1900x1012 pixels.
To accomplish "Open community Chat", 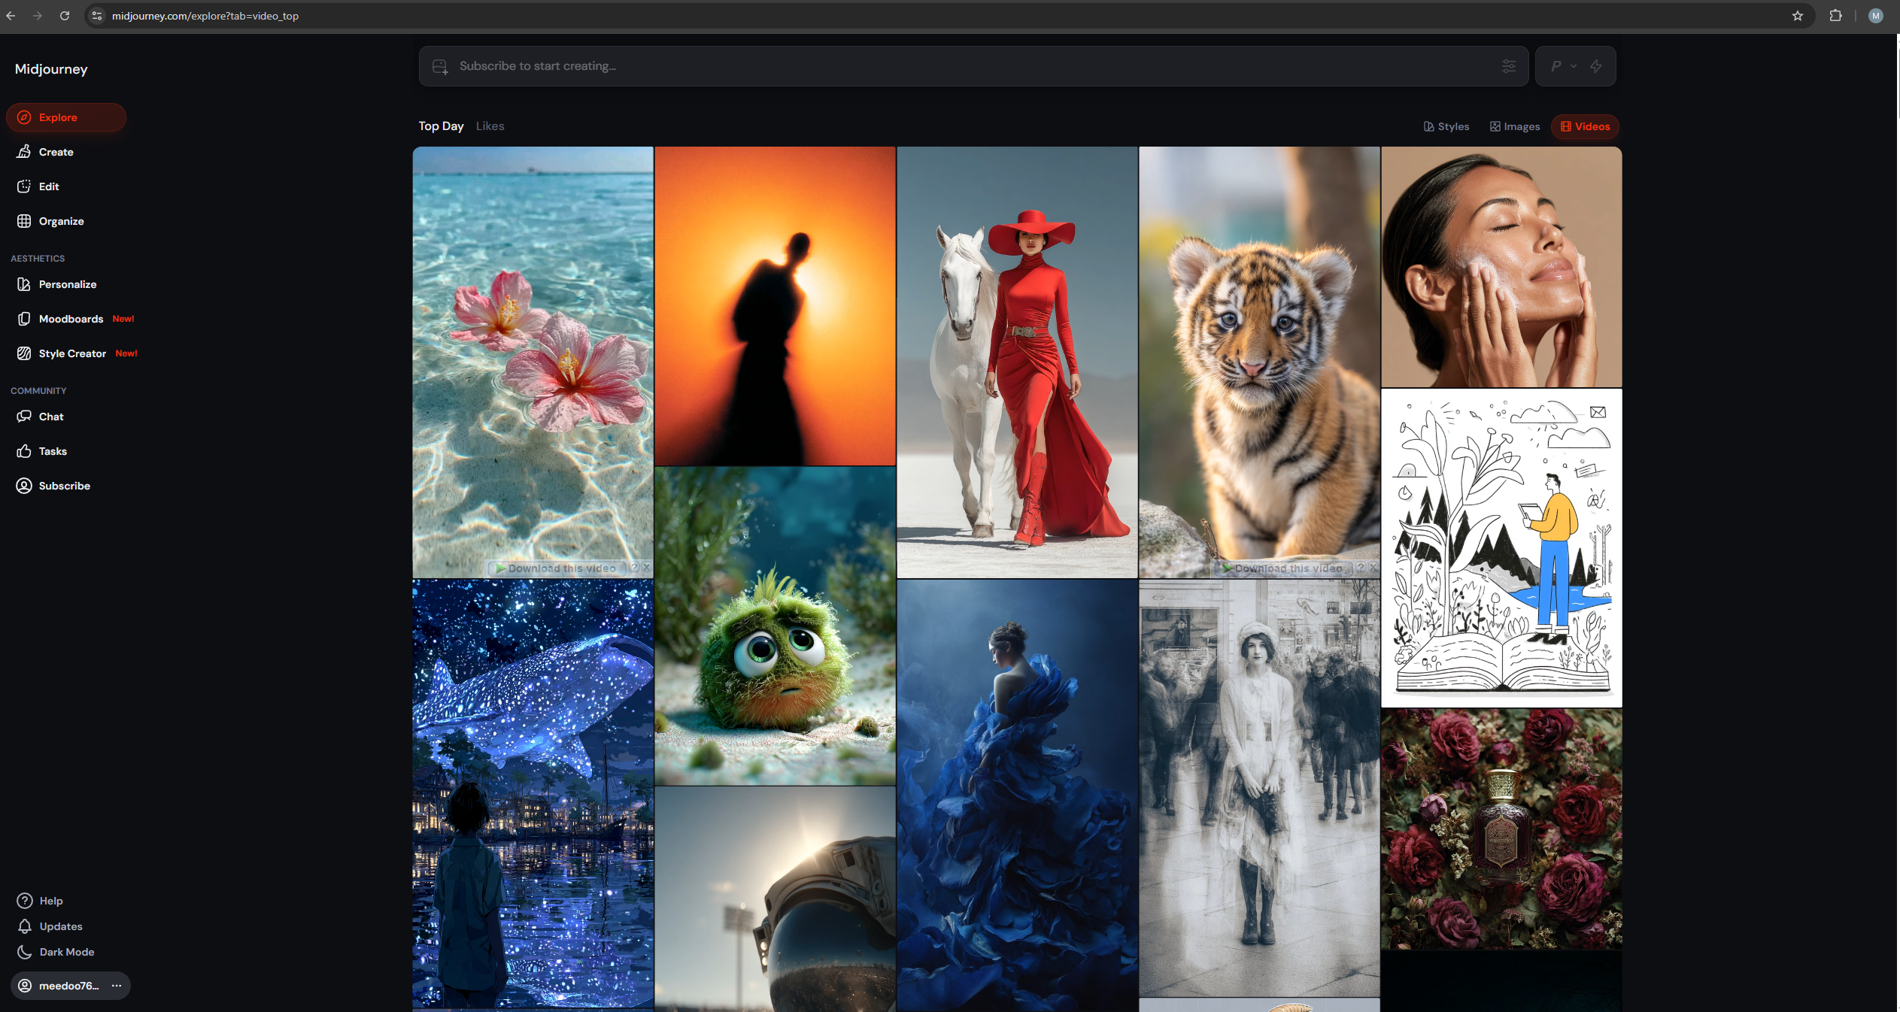I will (50, 417).
